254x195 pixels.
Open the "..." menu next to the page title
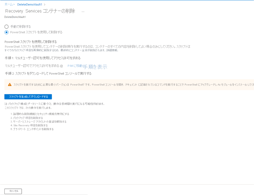[83, 11]
